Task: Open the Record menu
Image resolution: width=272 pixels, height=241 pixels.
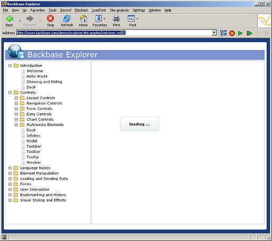Action: pos(65,11)
